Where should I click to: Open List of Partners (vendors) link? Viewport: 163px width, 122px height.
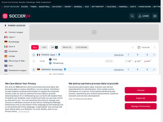pyautogui.click(x=80, y=99)
